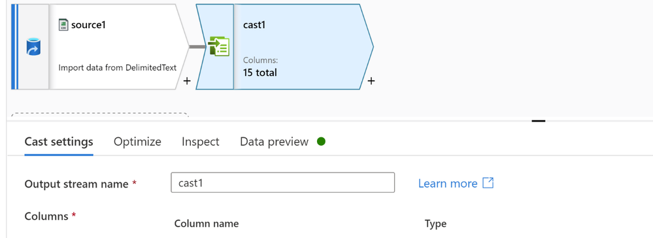This screenshot has width=653, height=238.
Task: Click the source1 database import icon
Action: coord(33,46)
